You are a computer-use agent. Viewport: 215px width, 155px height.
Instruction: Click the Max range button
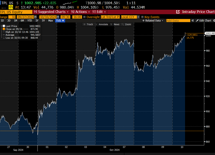pyautogui.click(x=51, y=21)
